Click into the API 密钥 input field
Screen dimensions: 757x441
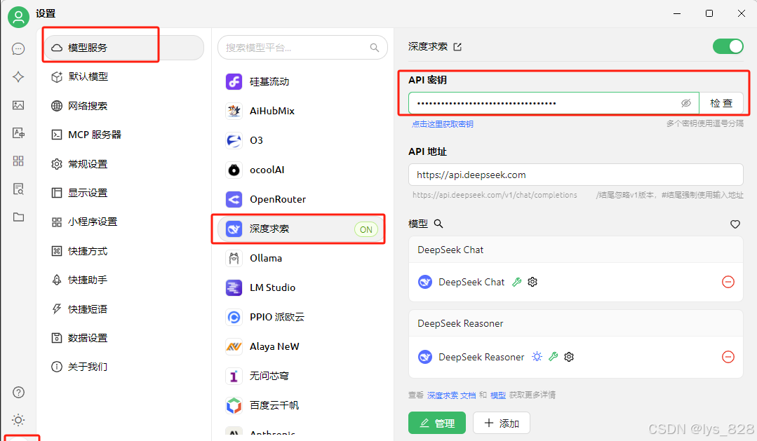coord(554,103)
